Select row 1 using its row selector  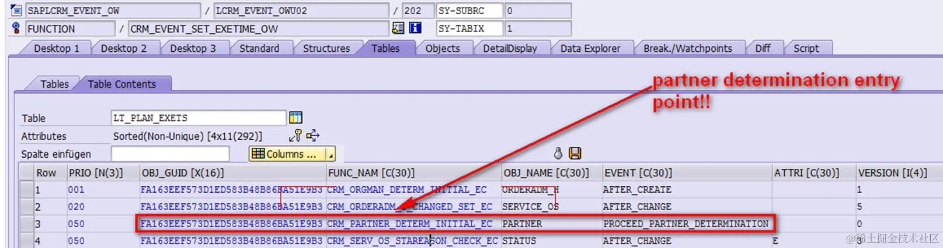(x=27, y=190)
